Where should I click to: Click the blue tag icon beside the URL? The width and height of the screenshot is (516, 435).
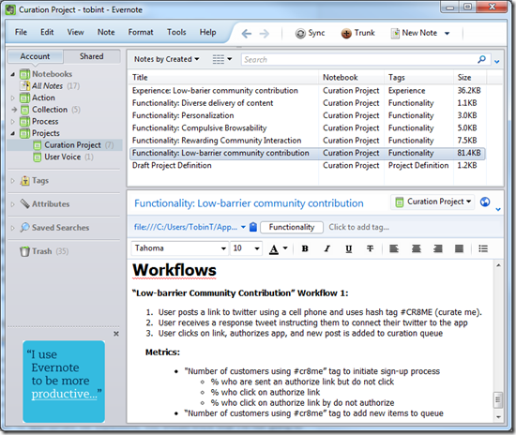click(x=253, y=227)
